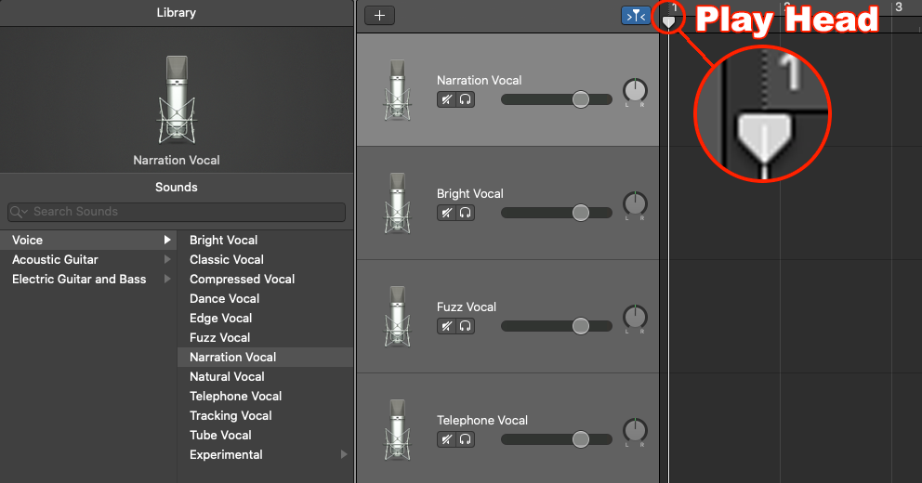This screenshot has height=483, width=922.
Task: Choose the Narration Vocal patch in list
Action: (265, 357)
